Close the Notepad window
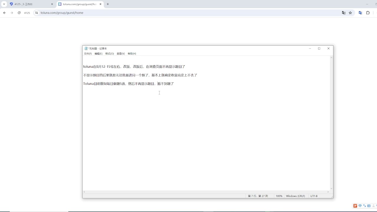The height and width of the screenshot is (212, 377). (328, 48)
